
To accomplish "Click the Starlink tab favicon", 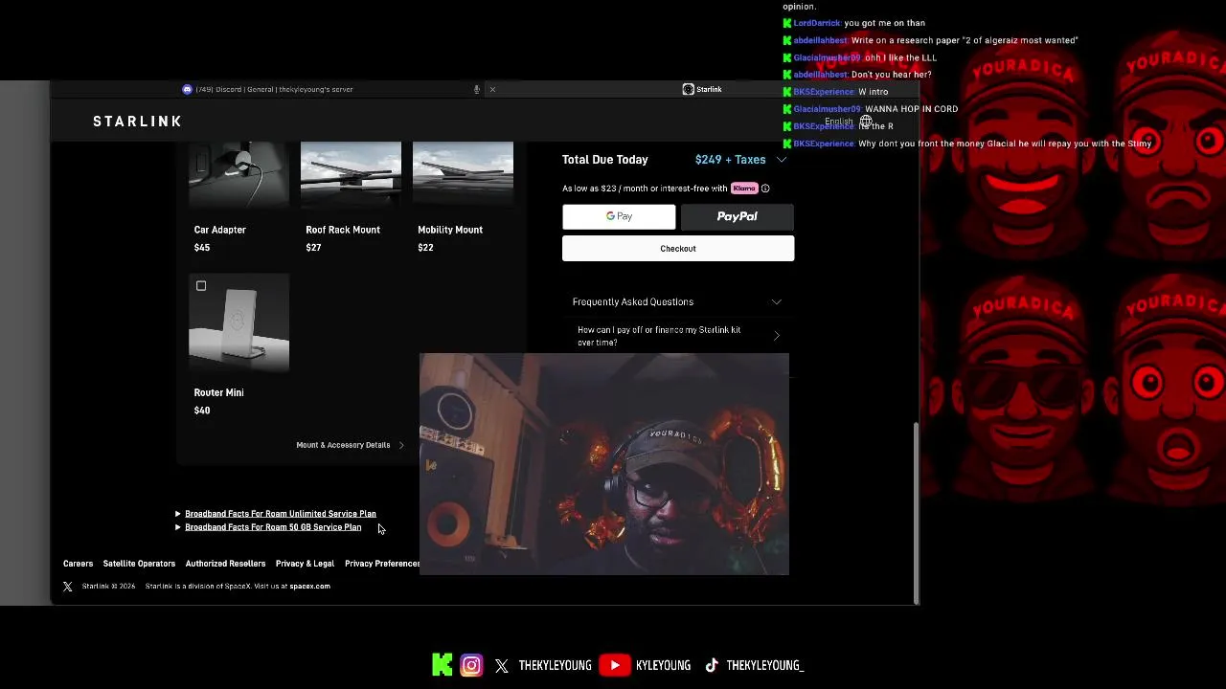I will (688, 89).
